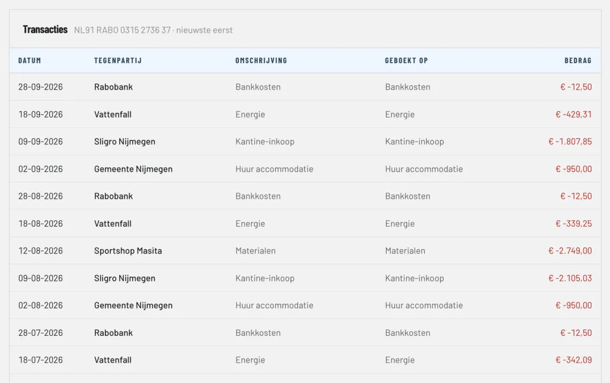
Task: Sort by the BEDRAG column header
Action: pyautogui.click(x=578, y=60)
